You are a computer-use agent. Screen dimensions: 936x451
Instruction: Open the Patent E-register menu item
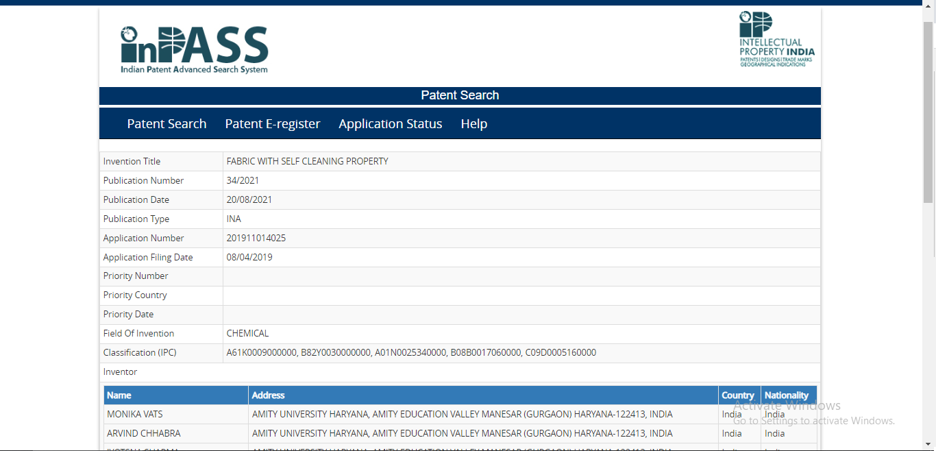[273, 124]
